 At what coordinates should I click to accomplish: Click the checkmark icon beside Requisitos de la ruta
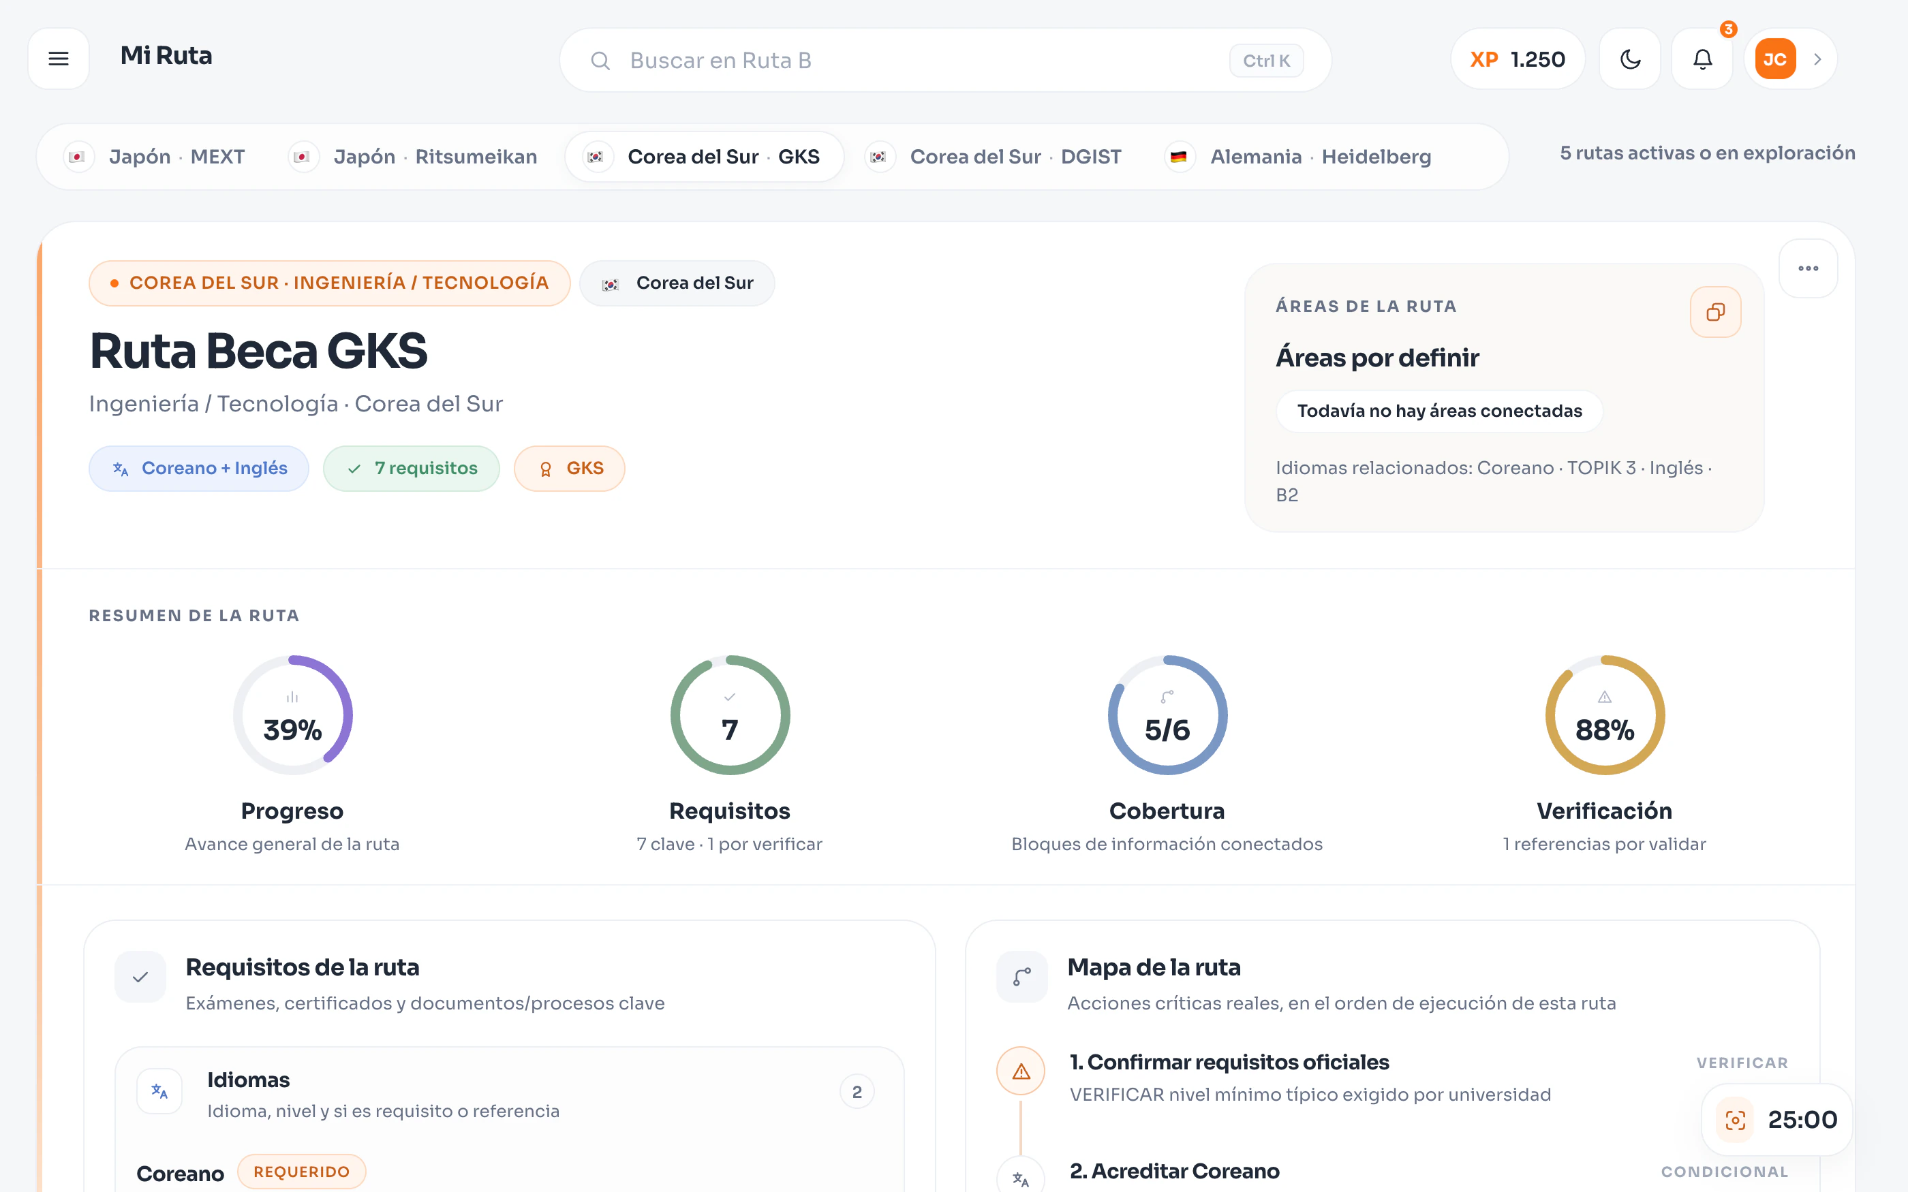(x=140, y=977)
